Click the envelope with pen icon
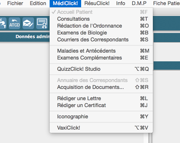 coord(28,23)
